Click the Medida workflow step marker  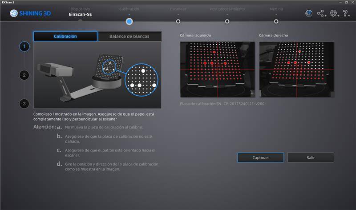(x=276, y=21)
